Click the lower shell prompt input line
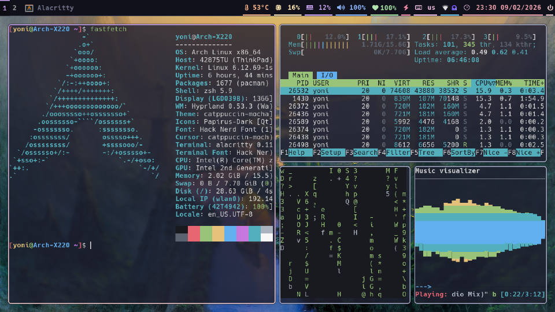555x312 pixels. 142,245
